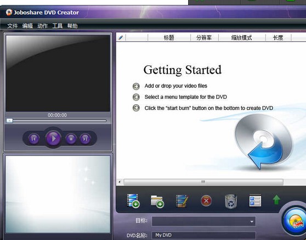Click bullet icon beside Select a menu template
Image resolution: width=306 pixels, height=240 pixels.
point(136,97)
